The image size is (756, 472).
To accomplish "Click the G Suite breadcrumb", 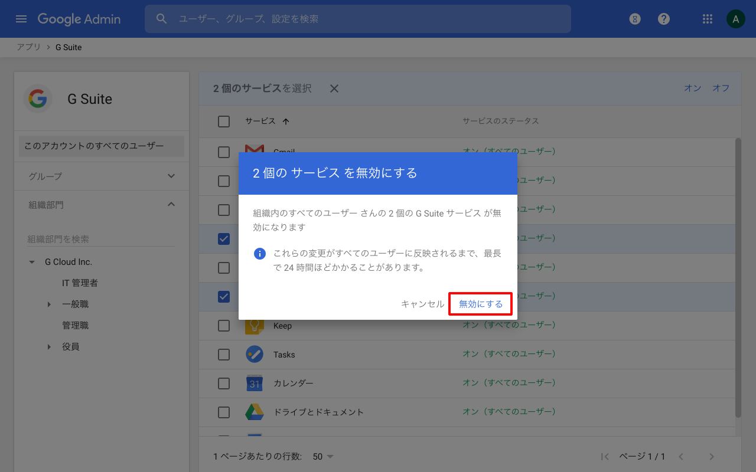I will tap(69, 47).
